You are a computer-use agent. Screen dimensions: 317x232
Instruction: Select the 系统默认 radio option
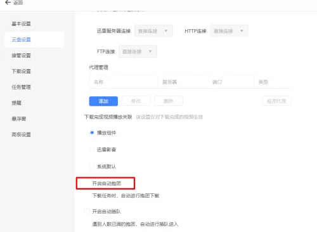point(92,167)
